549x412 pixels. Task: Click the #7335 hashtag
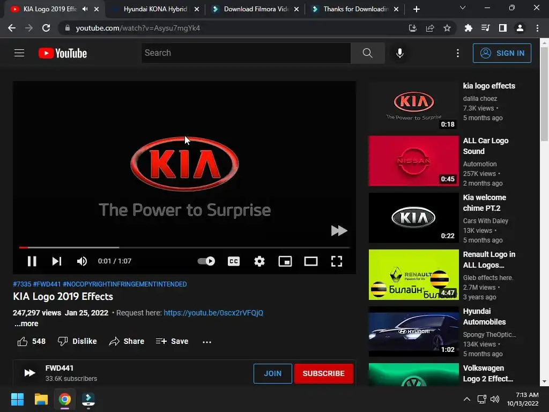click(x=22, y=284)
